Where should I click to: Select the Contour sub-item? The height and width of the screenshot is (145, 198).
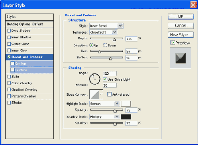(x=32, y=64)
